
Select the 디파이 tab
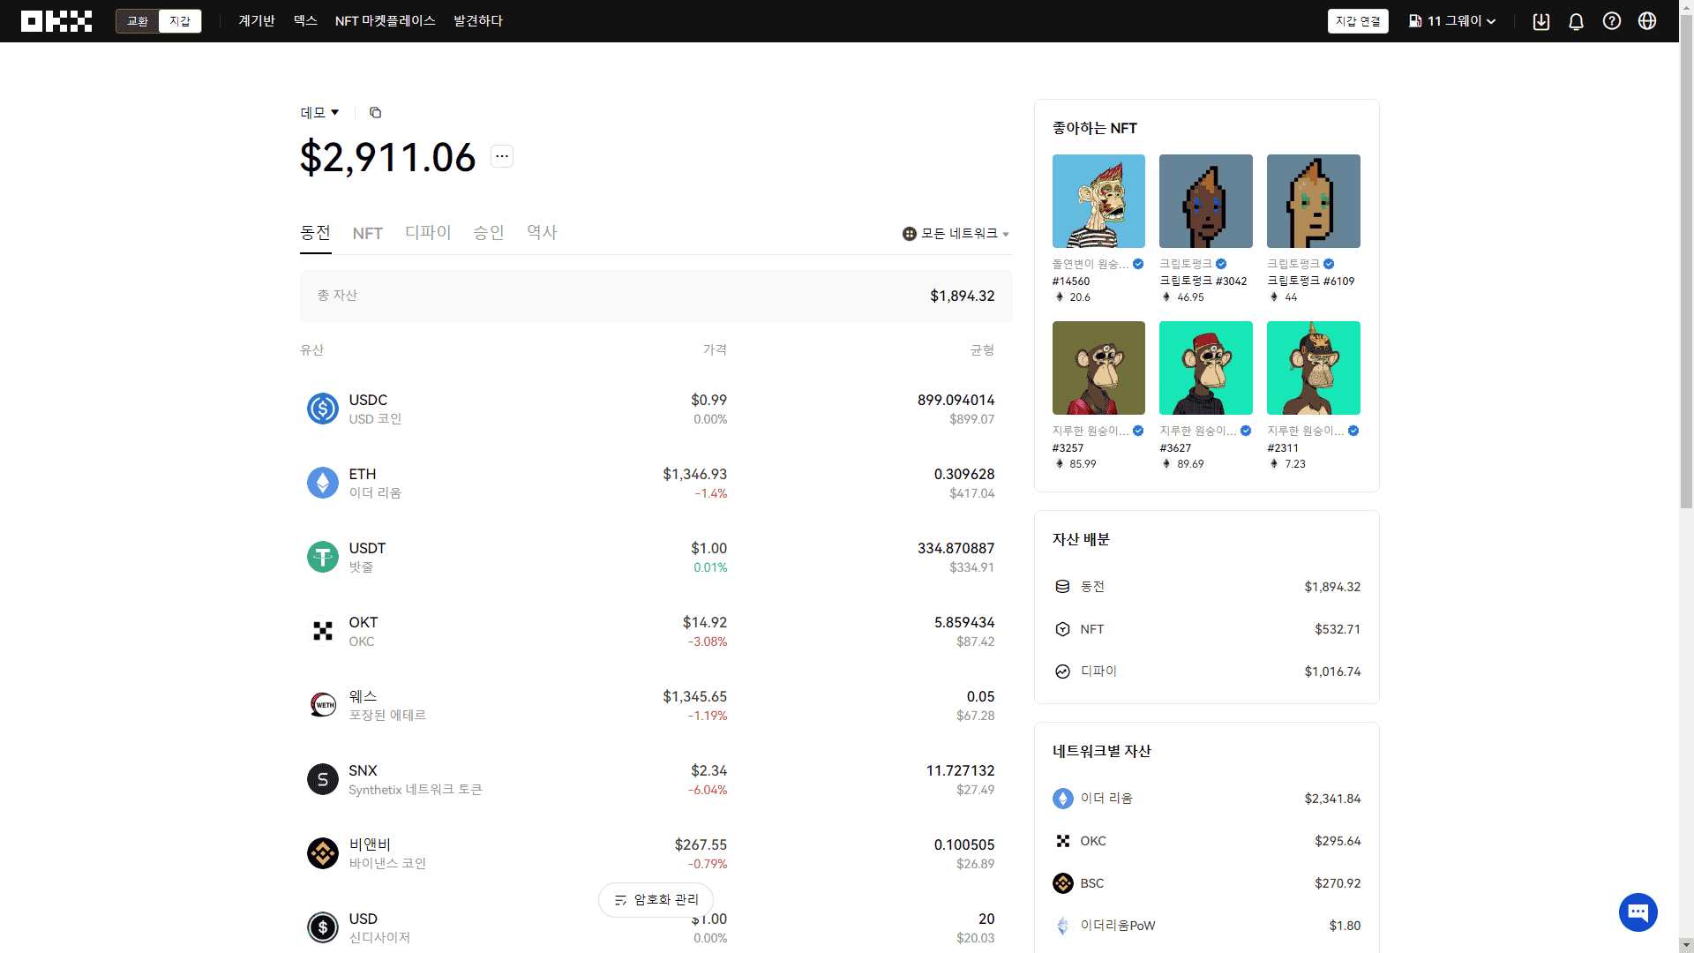[x=429, y=233]
